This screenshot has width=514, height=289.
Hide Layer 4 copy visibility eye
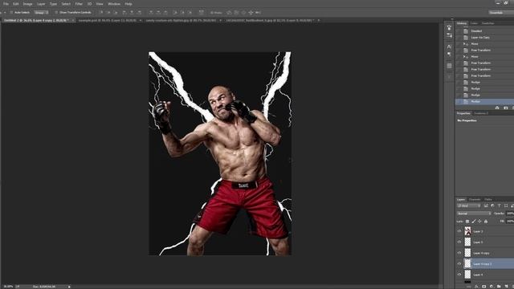click(459, 253)
